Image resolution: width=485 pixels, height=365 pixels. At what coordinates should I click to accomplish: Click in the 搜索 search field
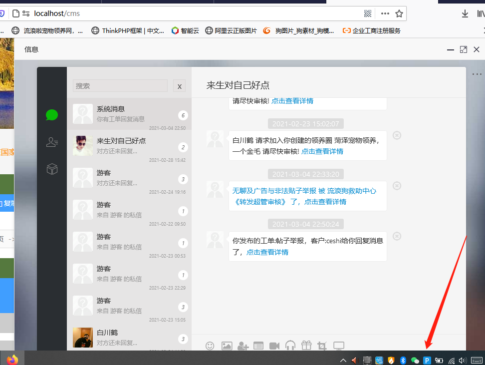(120, 86)
